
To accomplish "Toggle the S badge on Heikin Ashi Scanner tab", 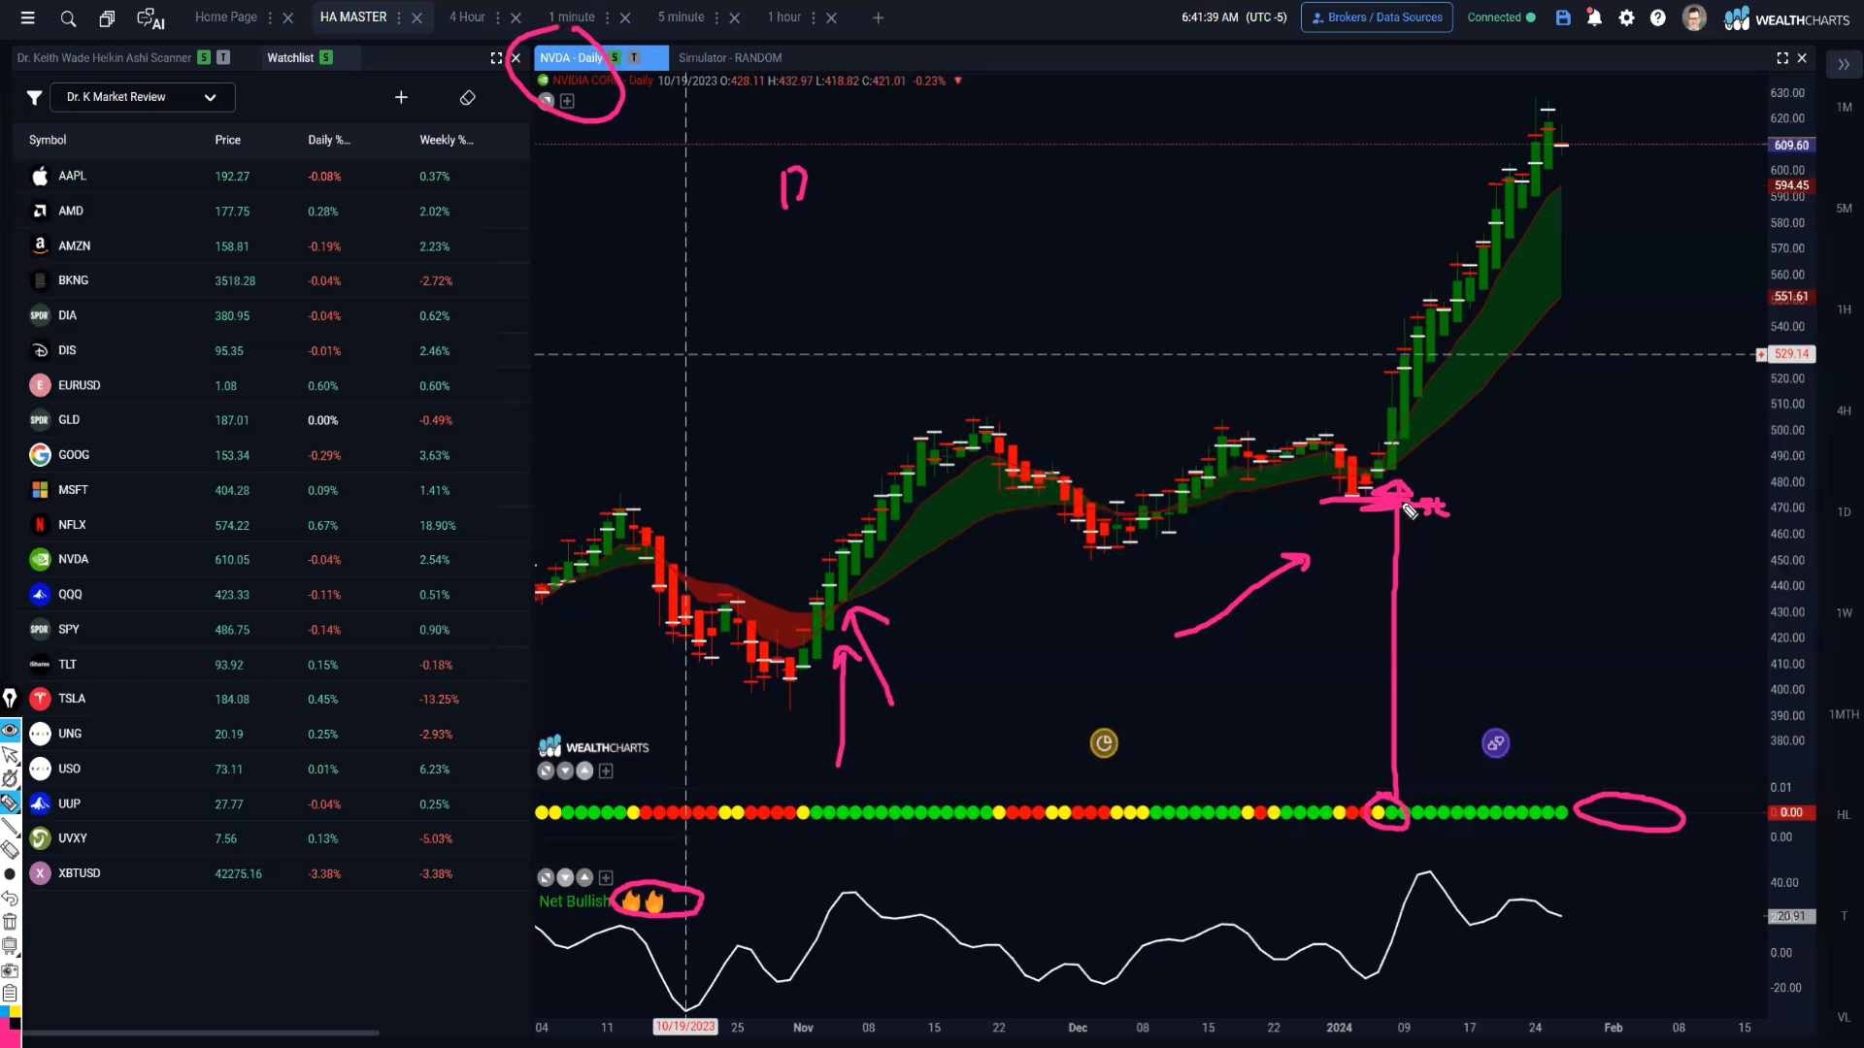I will click(x=204, y=57).
